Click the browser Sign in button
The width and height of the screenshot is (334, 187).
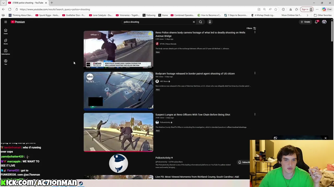click(307, 9)
